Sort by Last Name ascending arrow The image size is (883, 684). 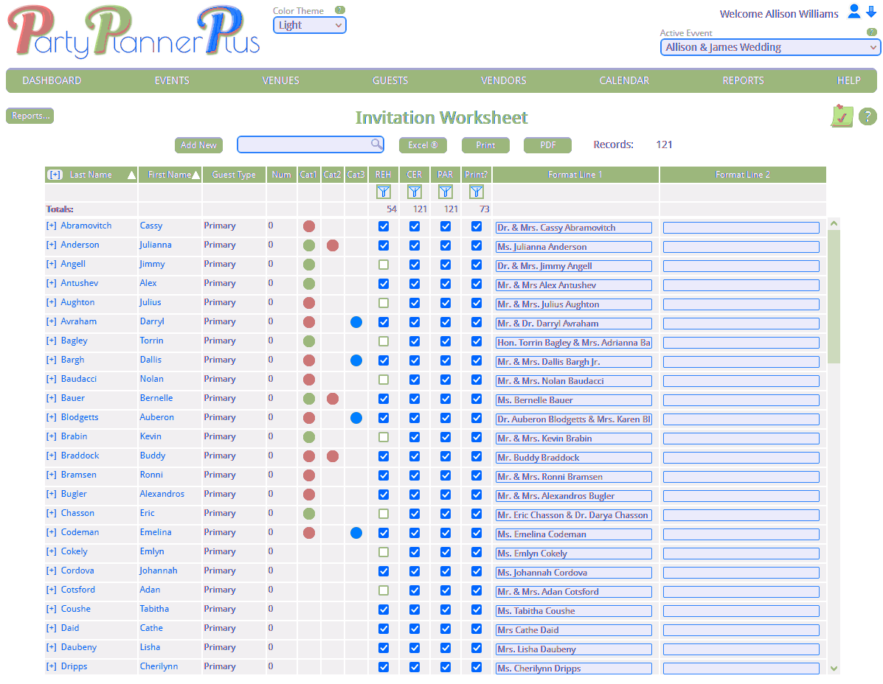[131, 175]
